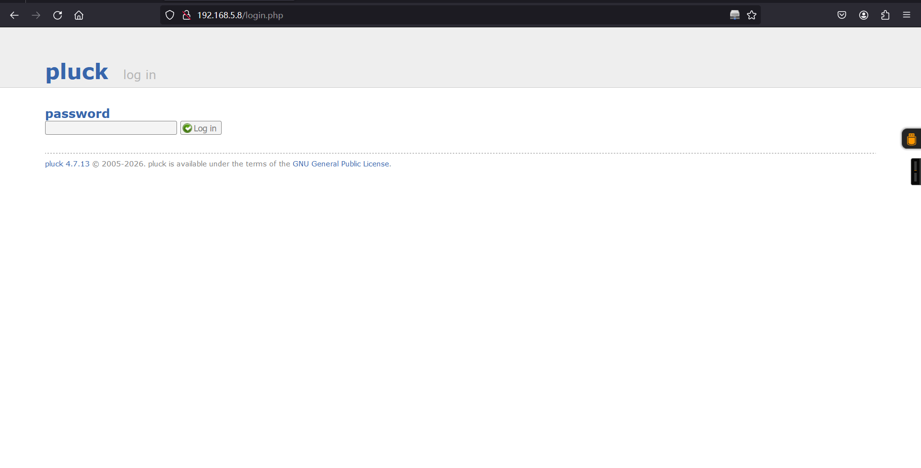Submit with the Log in button
921x468 pixels.
tap(201, 128)
